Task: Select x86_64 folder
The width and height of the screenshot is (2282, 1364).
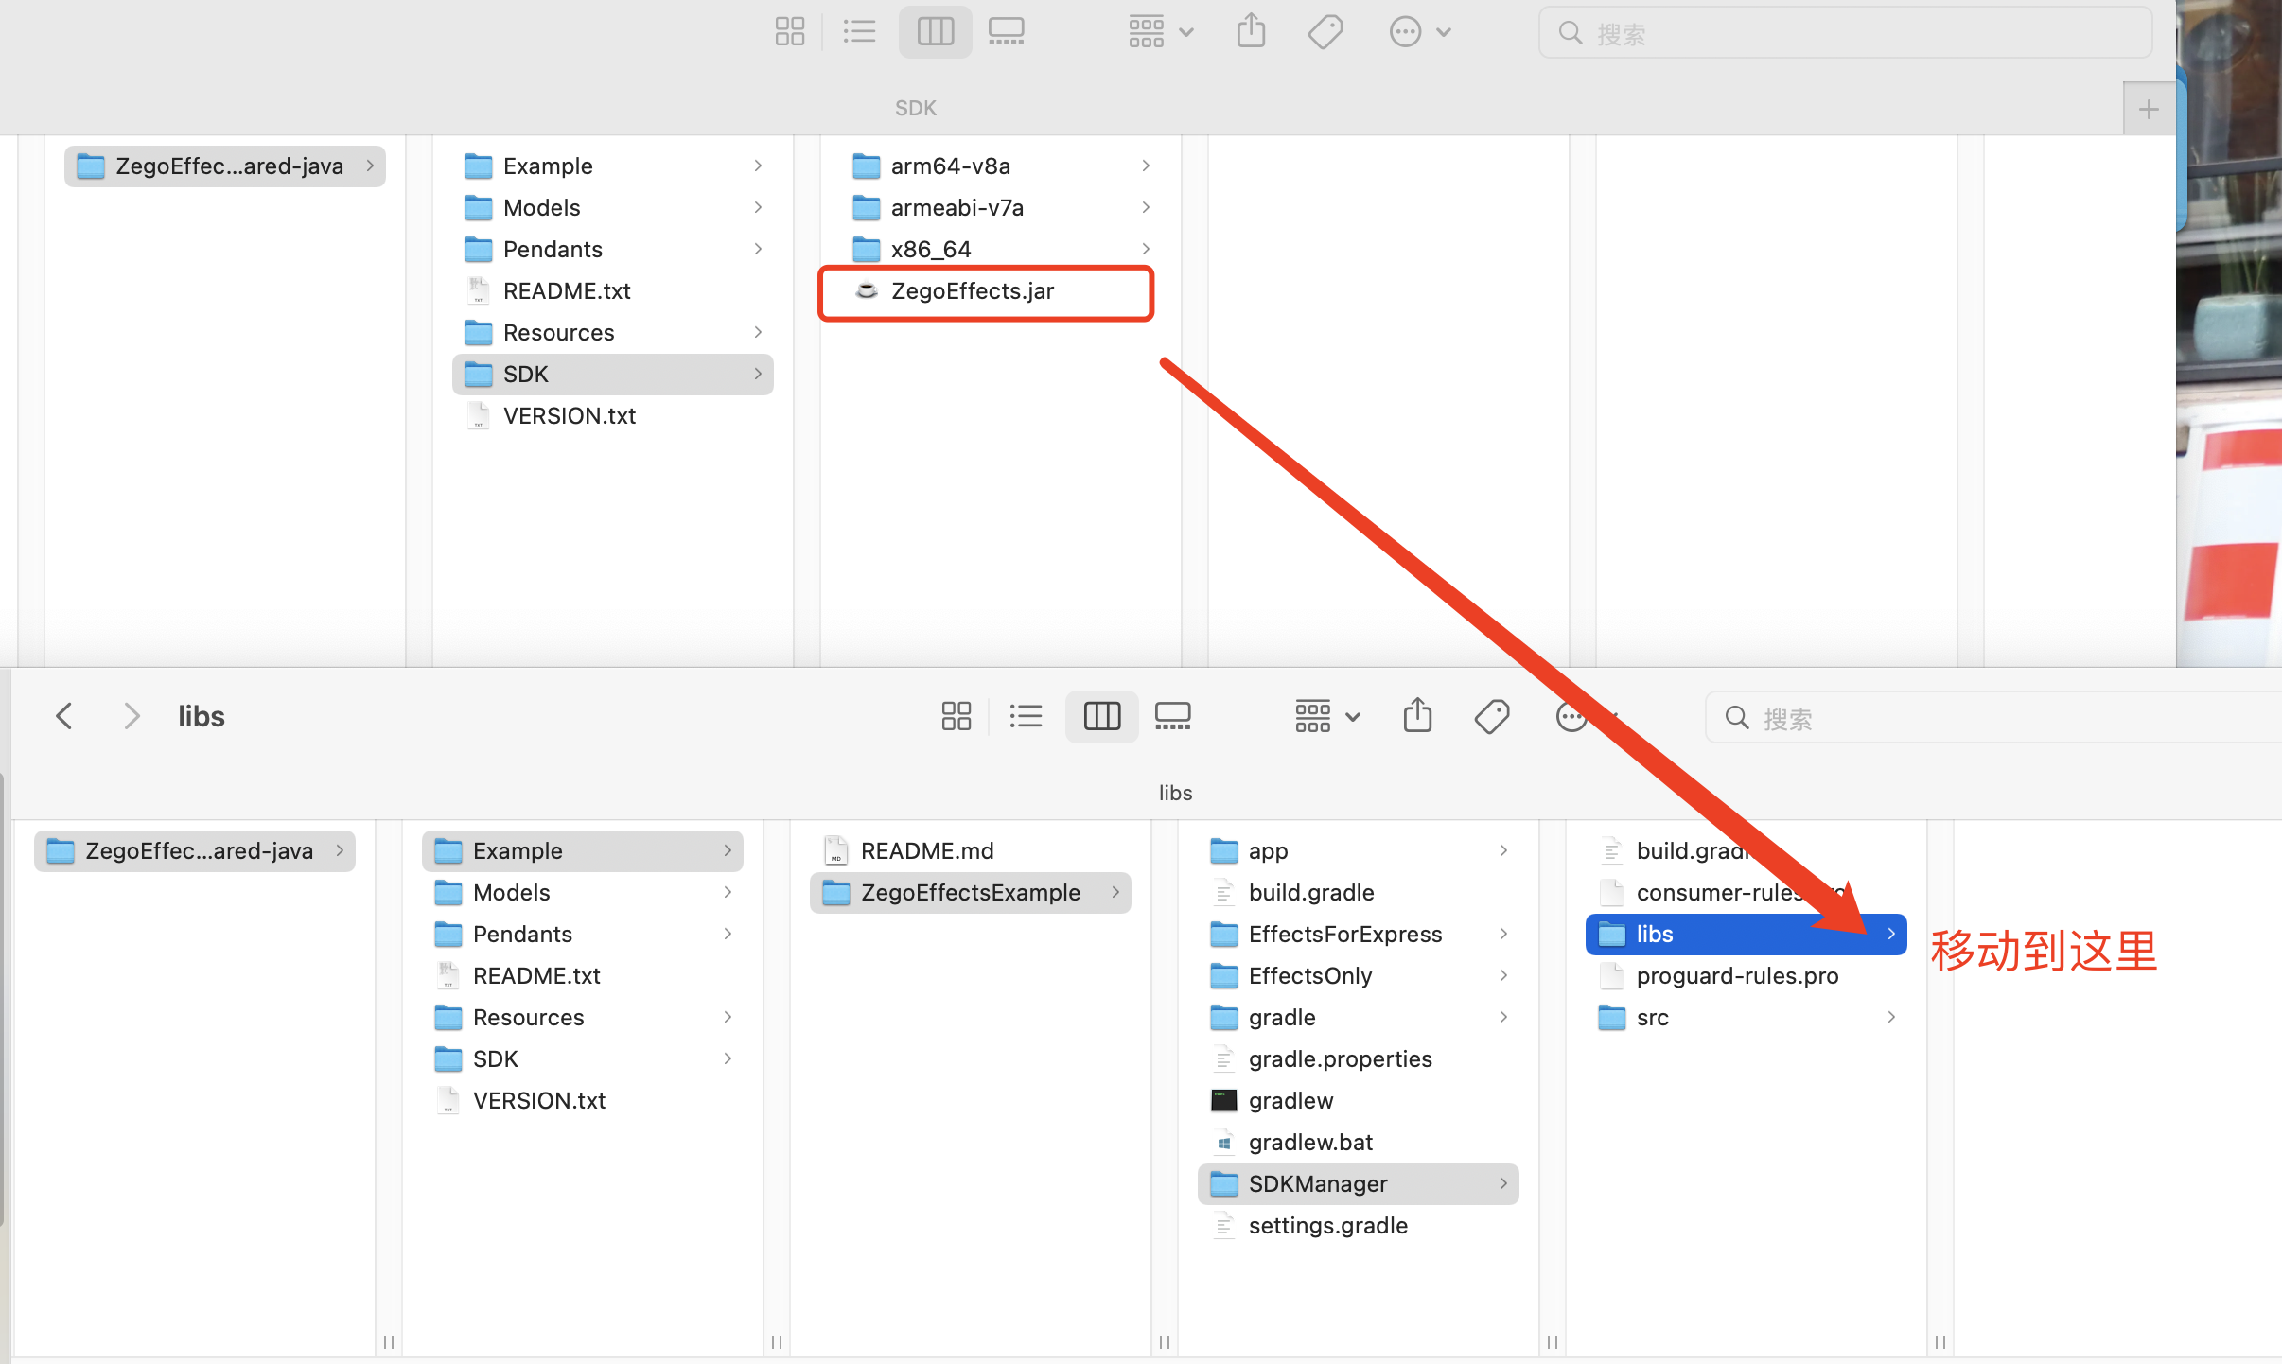Action: [x=1001, y=250]
